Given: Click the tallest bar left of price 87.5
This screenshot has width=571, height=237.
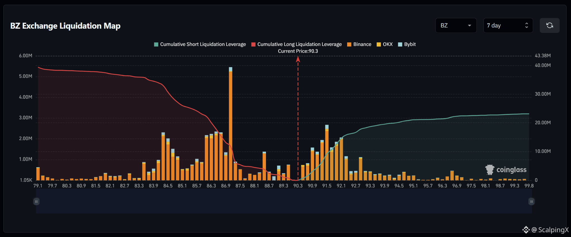Looking at the screenshot, I should click(x=231, y=124).
